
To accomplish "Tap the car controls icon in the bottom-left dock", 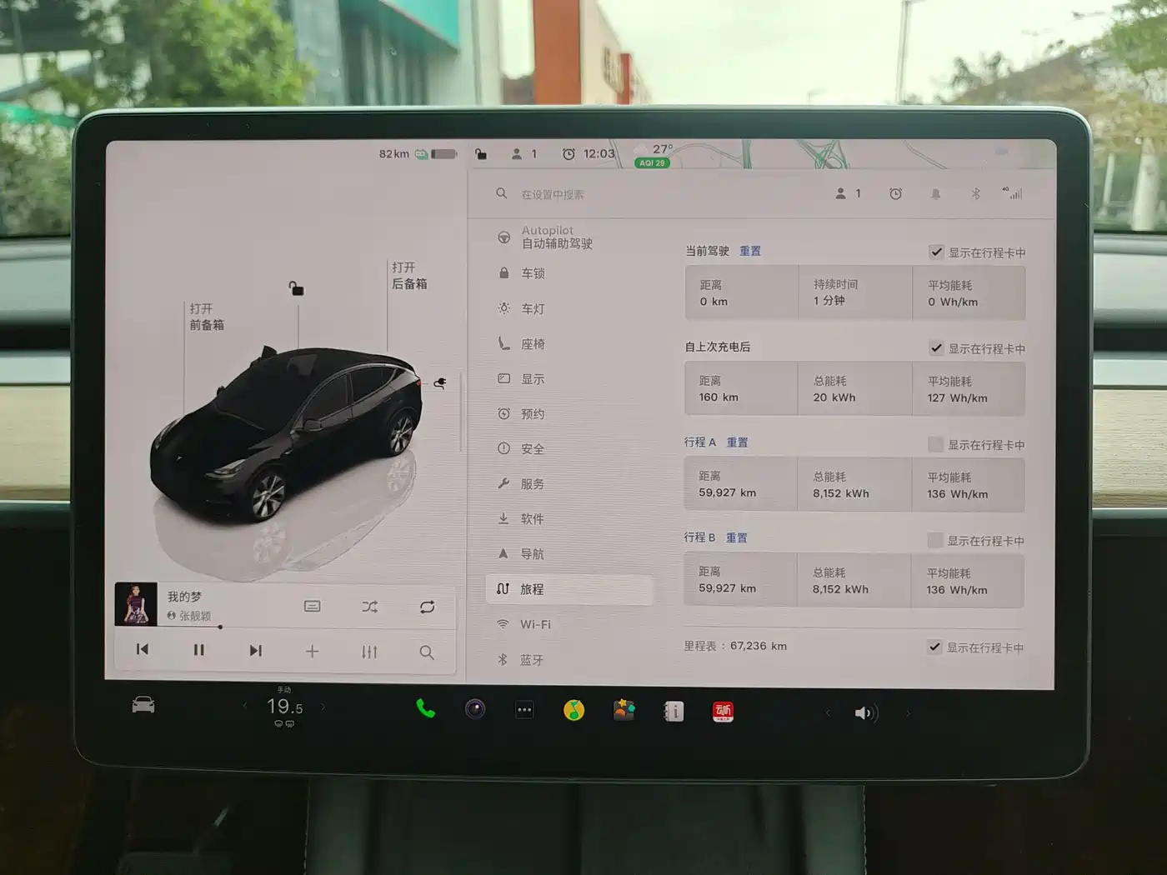I will 143,704.
